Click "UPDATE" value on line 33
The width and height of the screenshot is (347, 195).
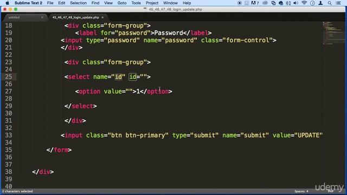click(x=309, y=135)
